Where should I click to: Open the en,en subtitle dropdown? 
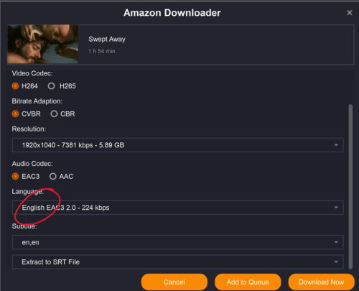178,242
